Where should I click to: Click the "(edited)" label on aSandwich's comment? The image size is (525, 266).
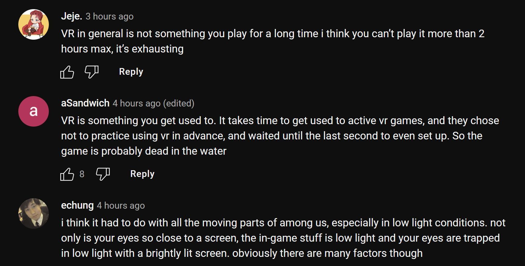click(x=179, y=103)
